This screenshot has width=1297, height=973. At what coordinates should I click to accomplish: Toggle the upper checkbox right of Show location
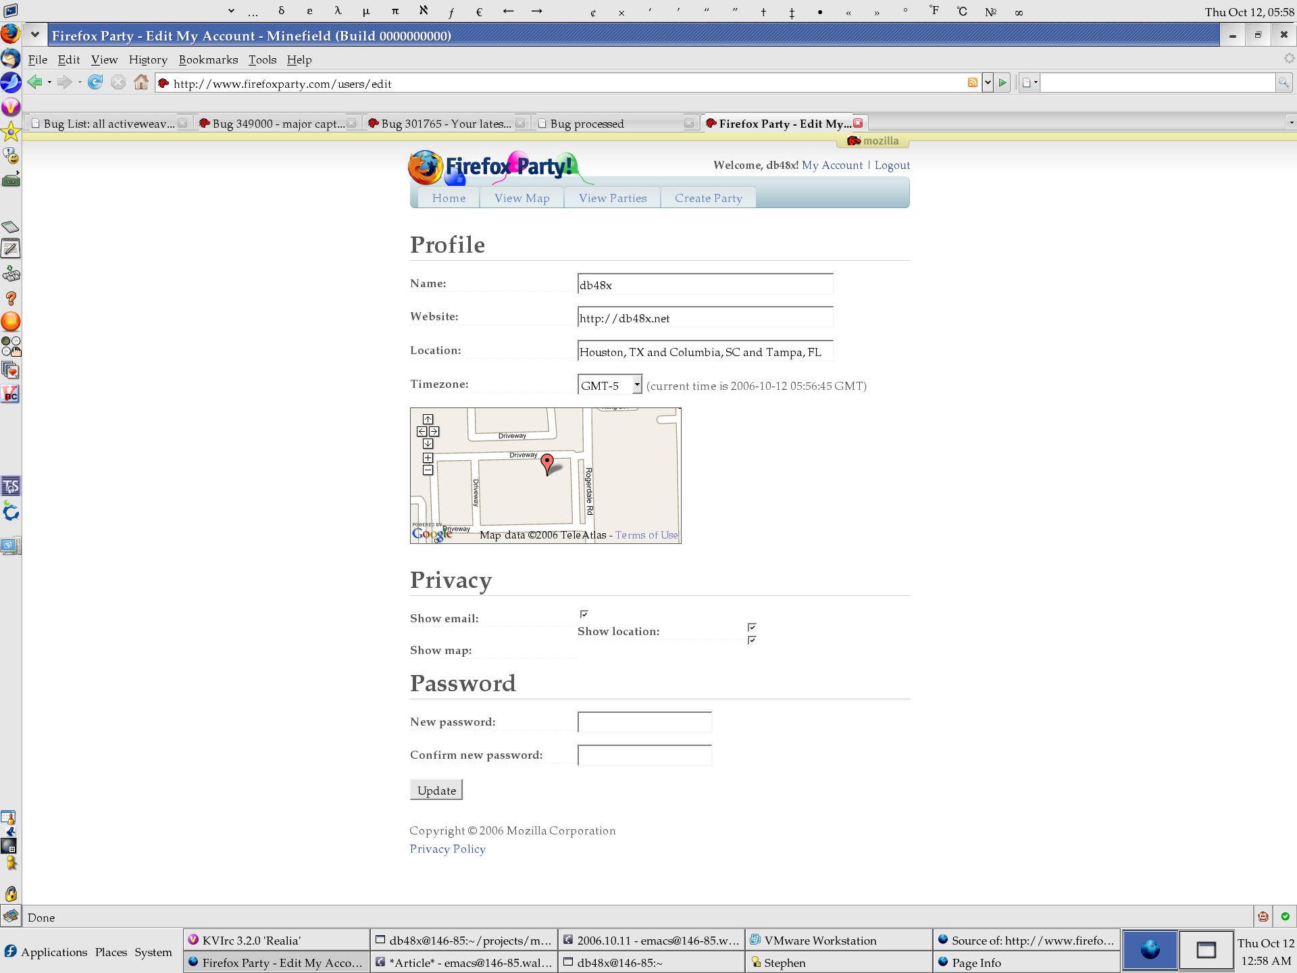(x=752, y=627)
